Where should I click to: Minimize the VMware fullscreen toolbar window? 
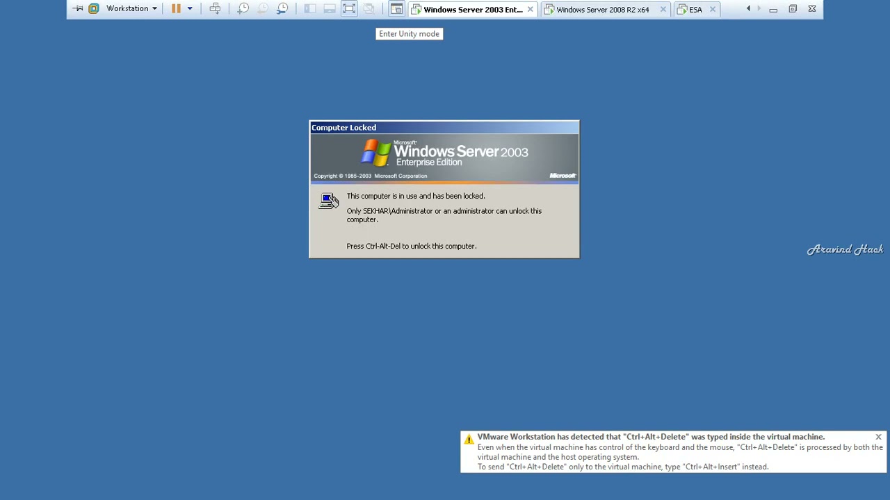(773, 10)
